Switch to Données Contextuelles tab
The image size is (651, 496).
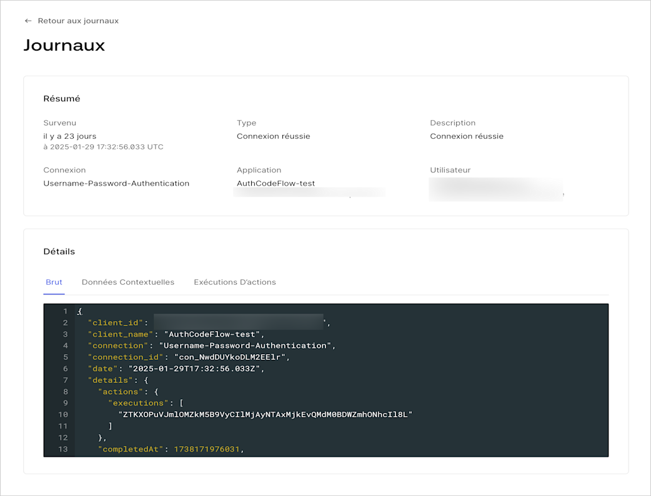point(128,282)
